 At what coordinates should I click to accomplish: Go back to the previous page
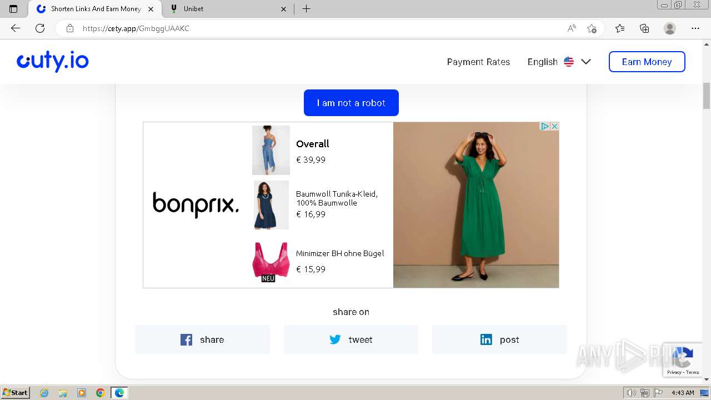[15, 28]
